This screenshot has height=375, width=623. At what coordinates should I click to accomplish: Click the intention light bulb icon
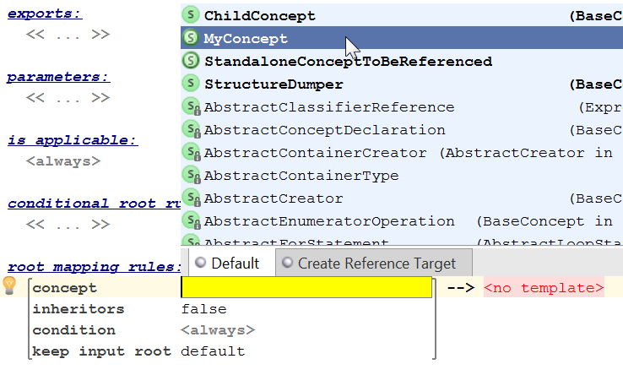tap(10, 285)
